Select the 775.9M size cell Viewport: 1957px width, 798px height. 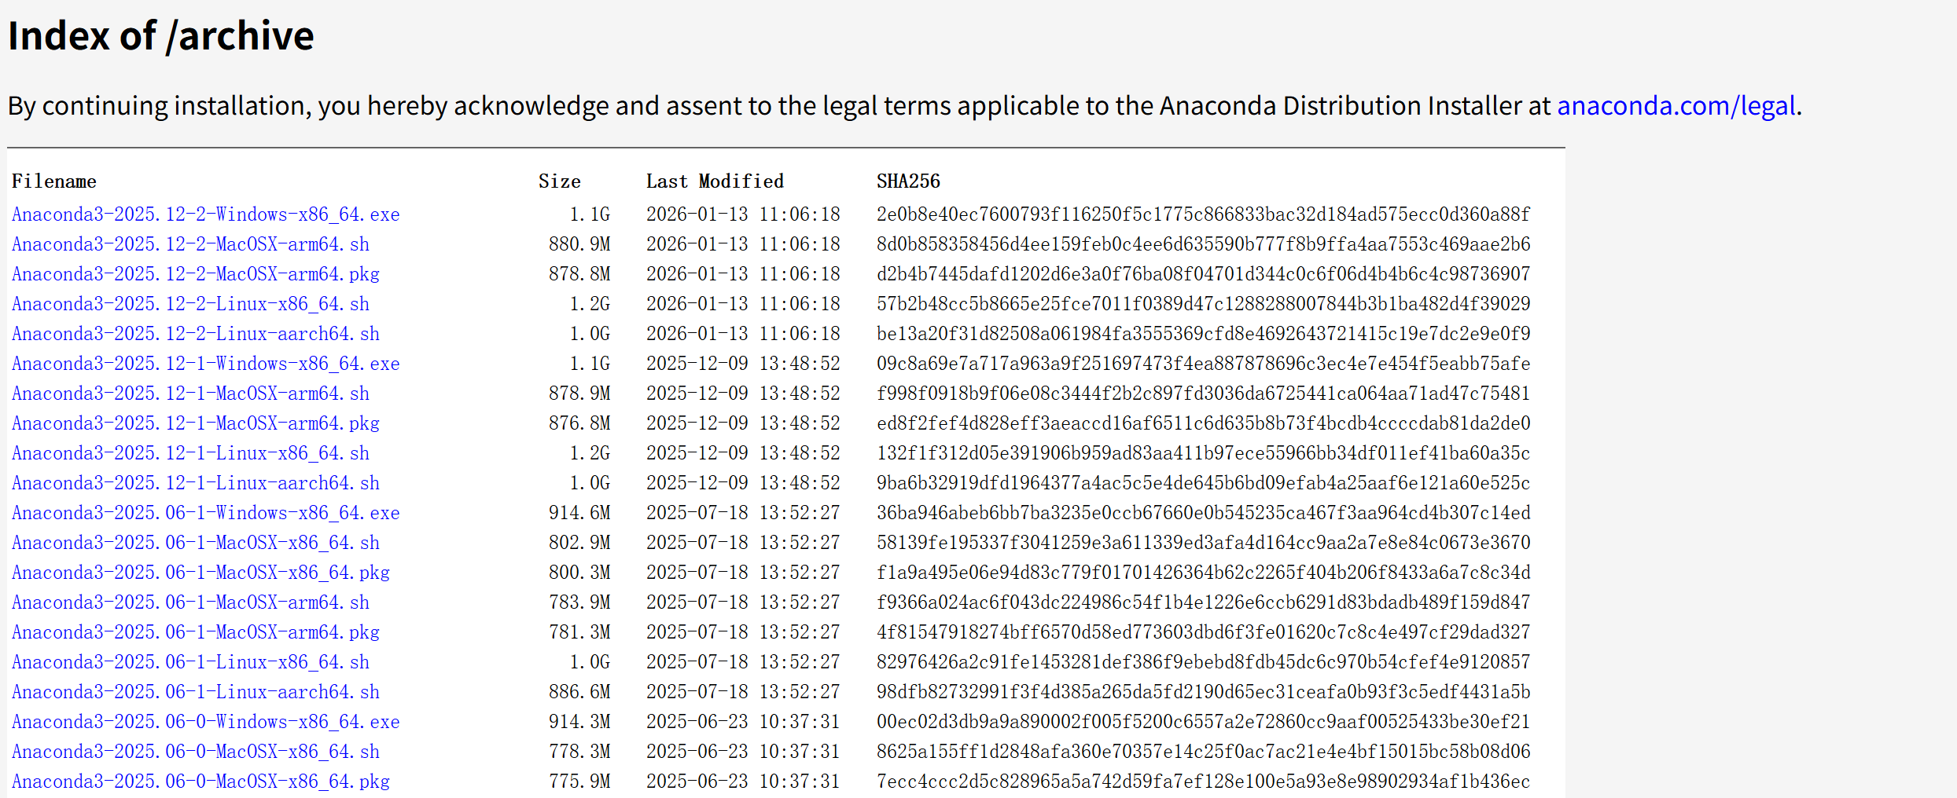click(579, 782)
